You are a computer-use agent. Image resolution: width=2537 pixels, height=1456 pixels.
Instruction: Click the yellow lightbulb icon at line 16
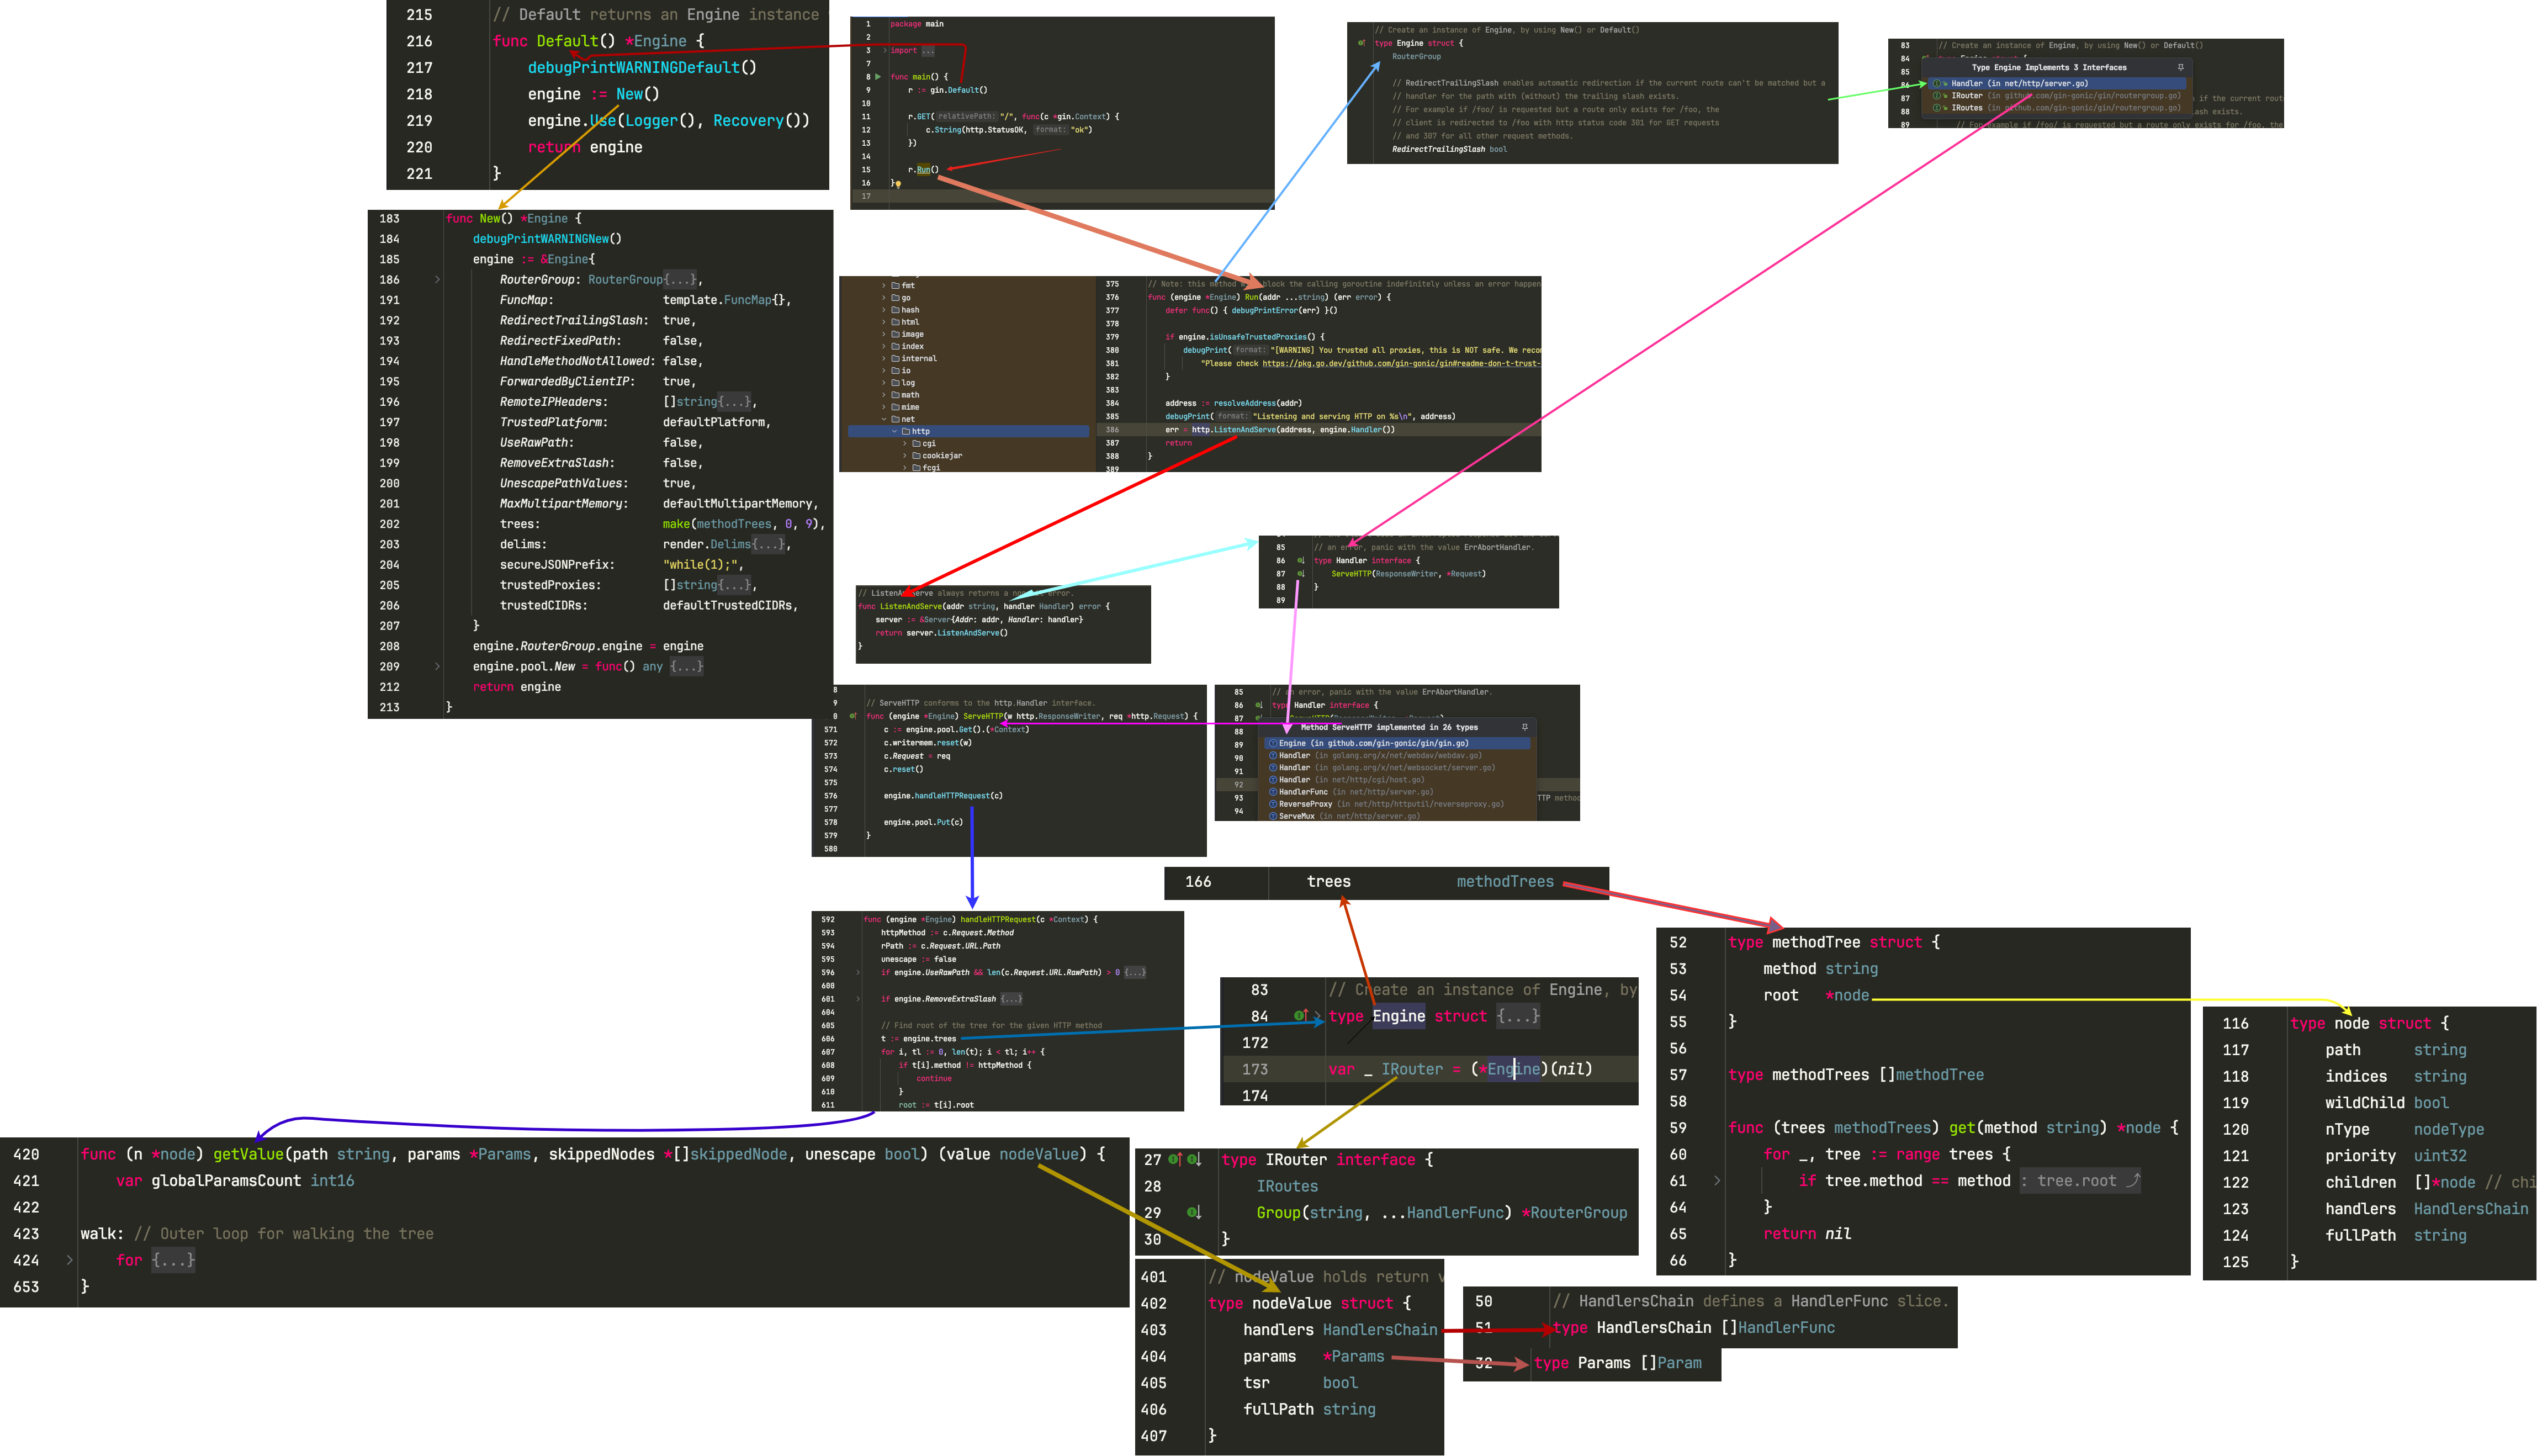tap(898, 184)
